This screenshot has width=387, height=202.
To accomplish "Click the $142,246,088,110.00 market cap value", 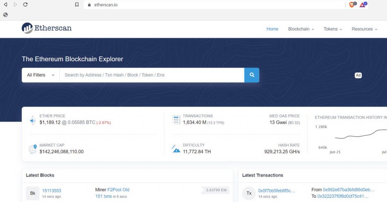I will point(62,151).
